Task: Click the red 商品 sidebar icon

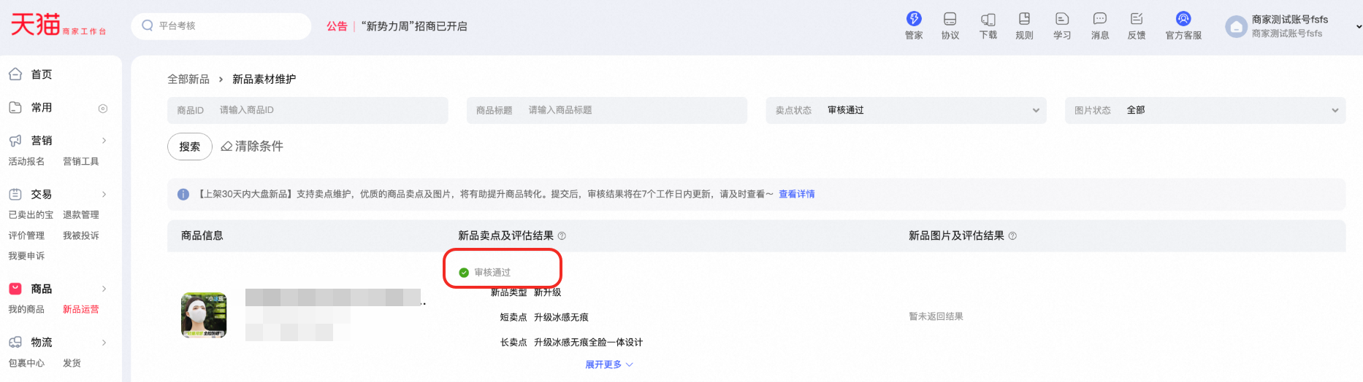Action: (x=15, y=289)
